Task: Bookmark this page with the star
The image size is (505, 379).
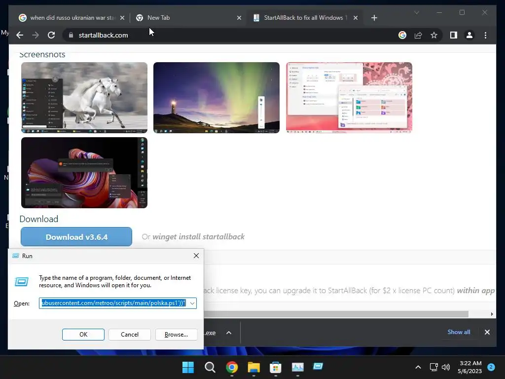Action: 434,35
